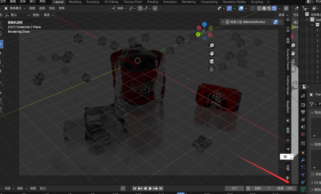The image size is (321, 194).
Task: Click the pan hand icon in viewport
Action: pos(212,53)
